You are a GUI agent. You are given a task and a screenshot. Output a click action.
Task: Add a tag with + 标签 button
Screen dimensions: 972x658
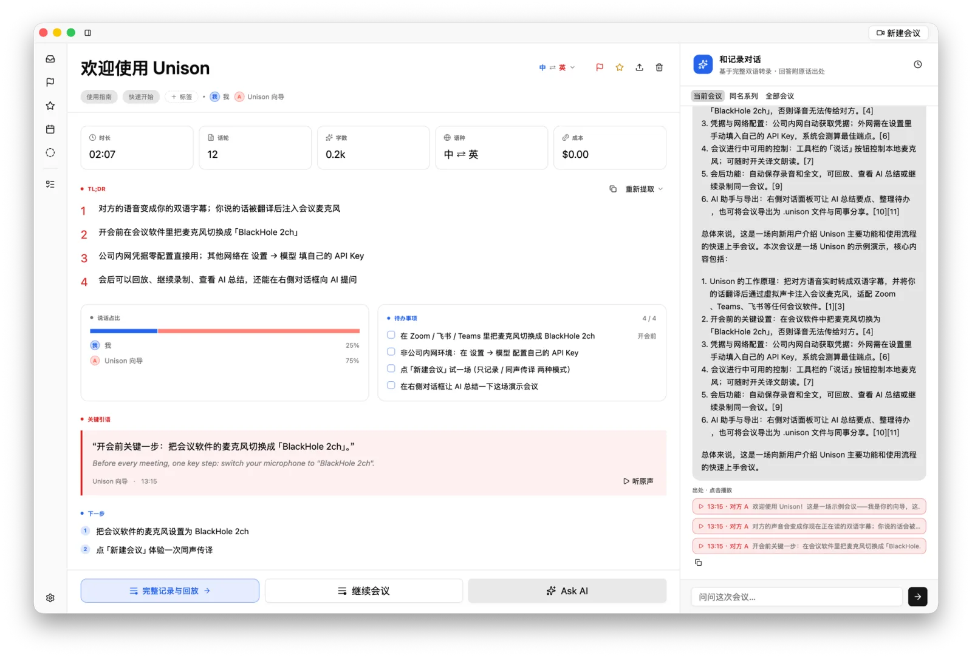(x=182, y=97)
